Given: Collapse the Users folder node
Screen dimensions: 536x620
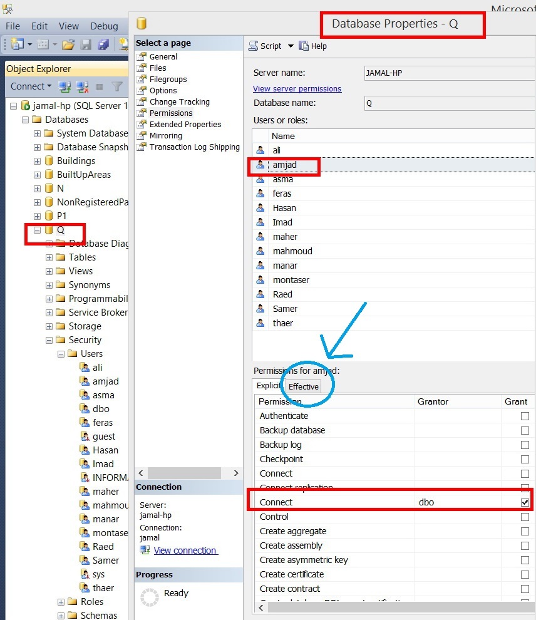Looking at the screenshot, I should (x=61, y=354).
